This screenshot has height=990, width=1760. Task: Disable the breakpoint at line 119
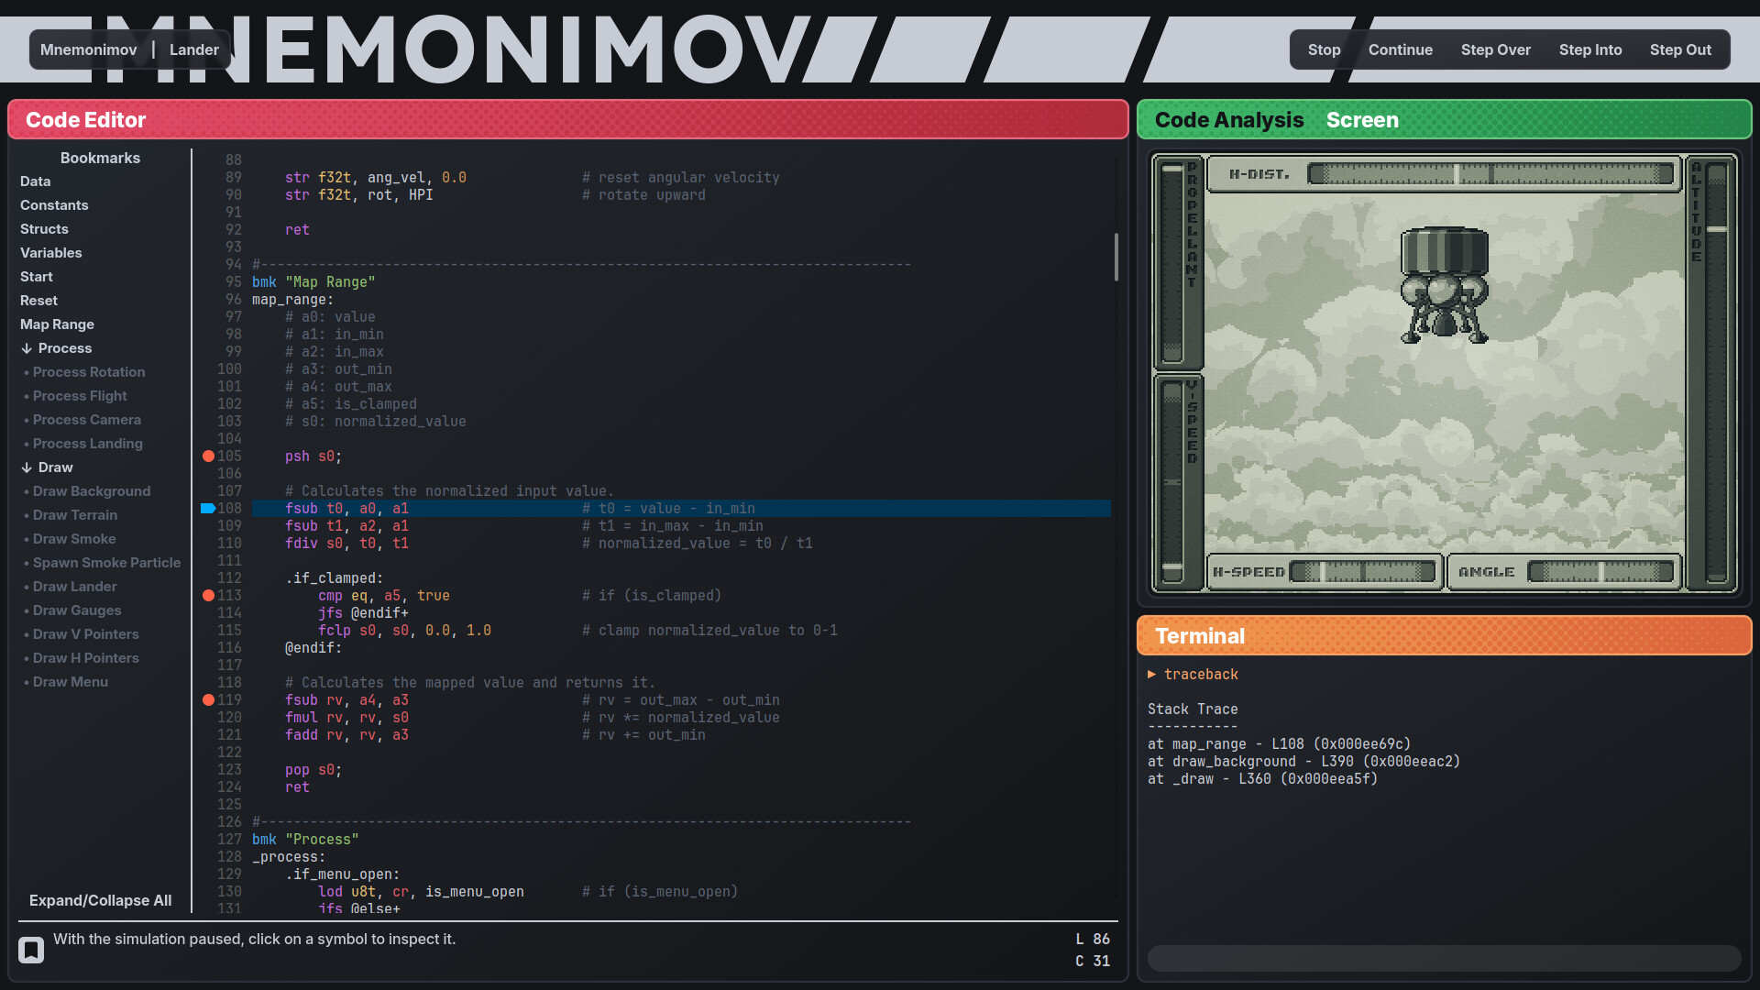tap(208, 699)
